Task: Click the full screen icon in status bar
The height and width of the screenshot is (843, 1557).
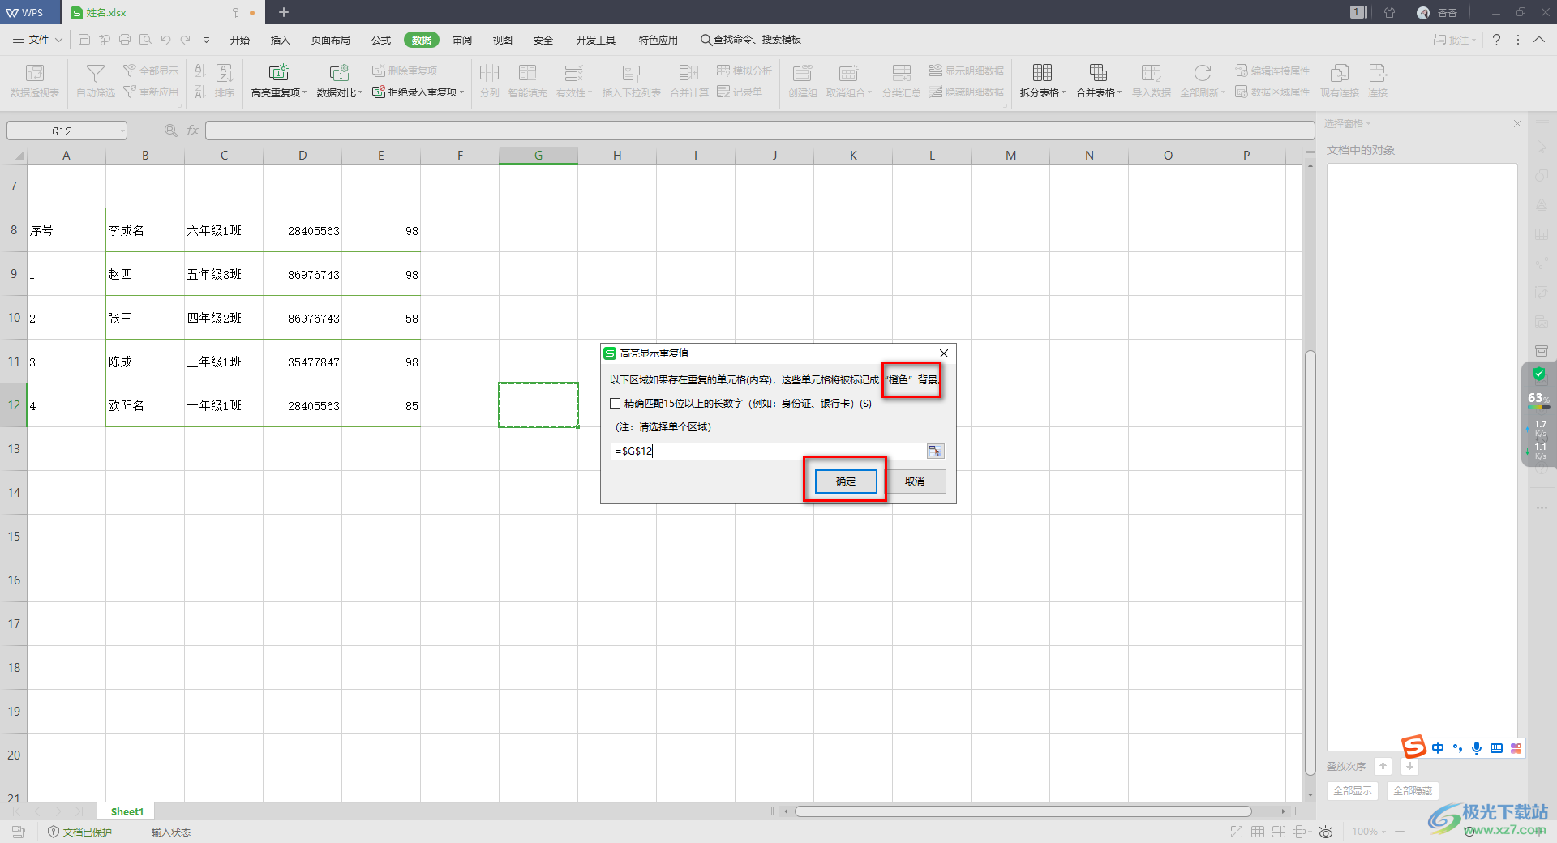Action: (1237, 832)
